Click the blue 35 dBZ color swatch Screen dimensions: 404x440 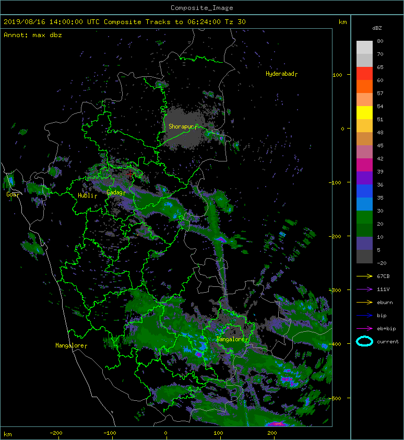click(364, 191)
